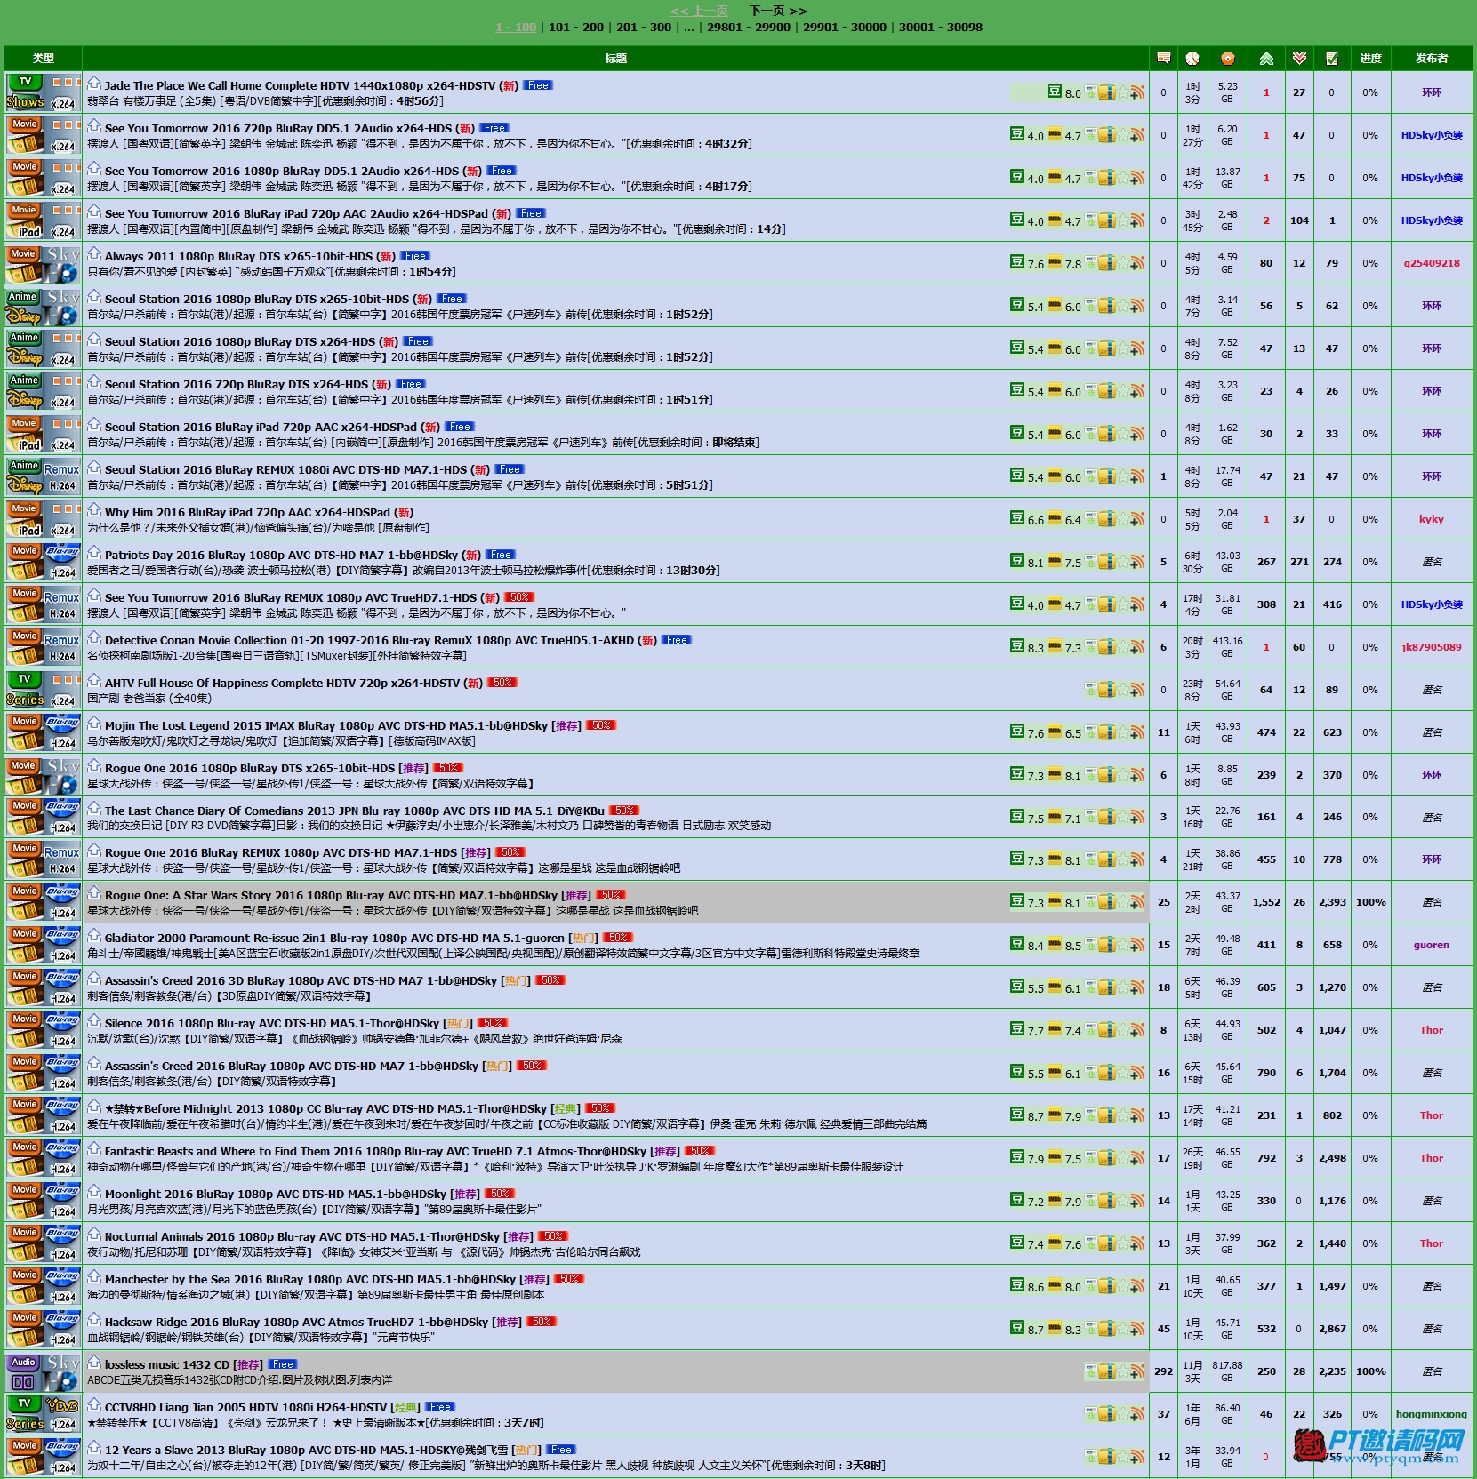
Task: Click zip package icon for Hacksaw Ridge 2016
Action: tap(1106, 1330)
